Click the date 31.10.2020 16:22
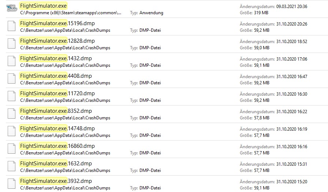The width and height of the screenshot is (328, 192). (292, 112)
